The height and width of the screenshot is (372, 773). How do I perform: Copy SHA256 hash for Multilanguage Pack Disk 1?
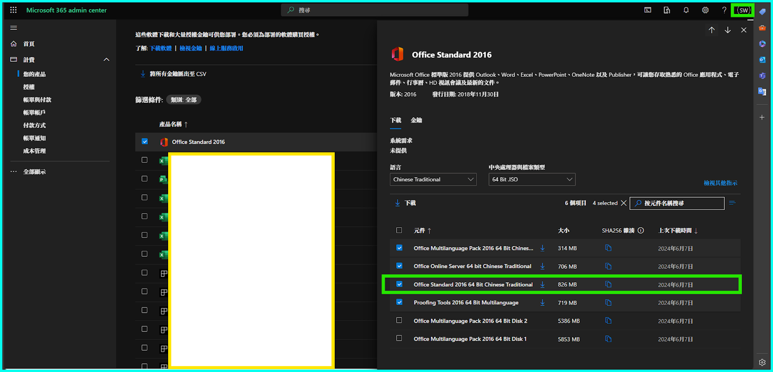pyautogui.click(x=608, y=339)
